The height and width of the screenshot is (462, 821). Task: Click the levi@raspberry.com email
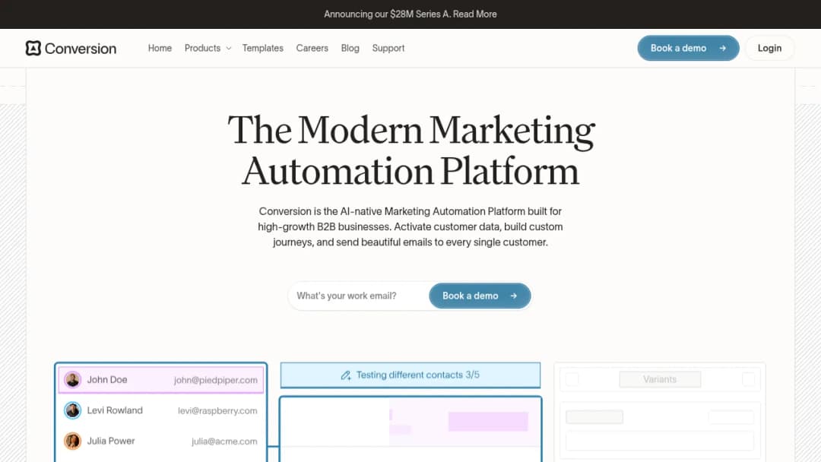217,411
